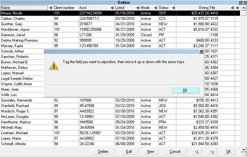Select the Schmidt, Alfreda row

(x=120, y=144)
